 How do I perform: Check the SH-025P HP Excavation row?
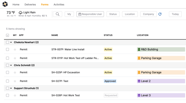[8, 72]
